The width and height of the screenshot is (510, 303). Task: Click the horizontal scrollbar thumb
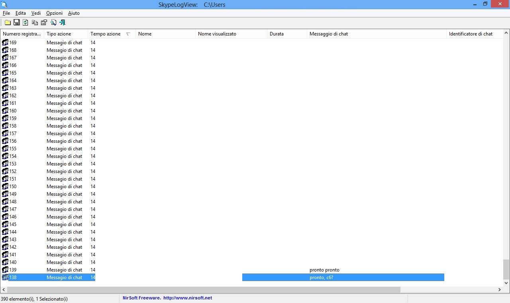click(204, 289)
